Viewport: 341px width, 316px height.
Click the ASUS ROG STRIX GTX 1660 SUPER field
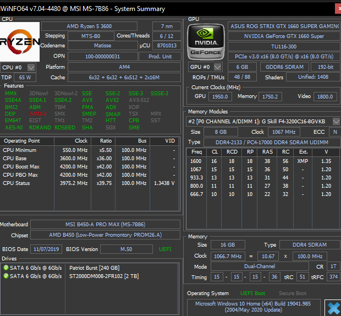(284, 26)
